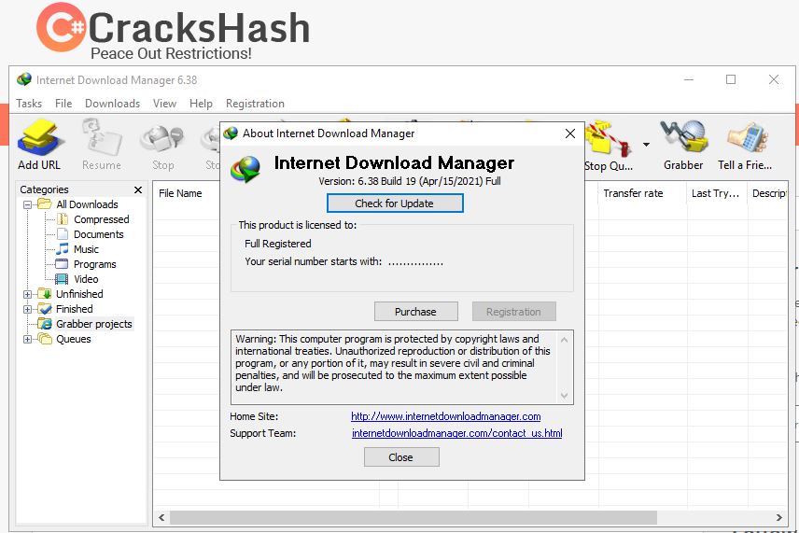Click the Queues folder icon
The height and width of the screenshot is (533, 799).
[x=45, y=339]
